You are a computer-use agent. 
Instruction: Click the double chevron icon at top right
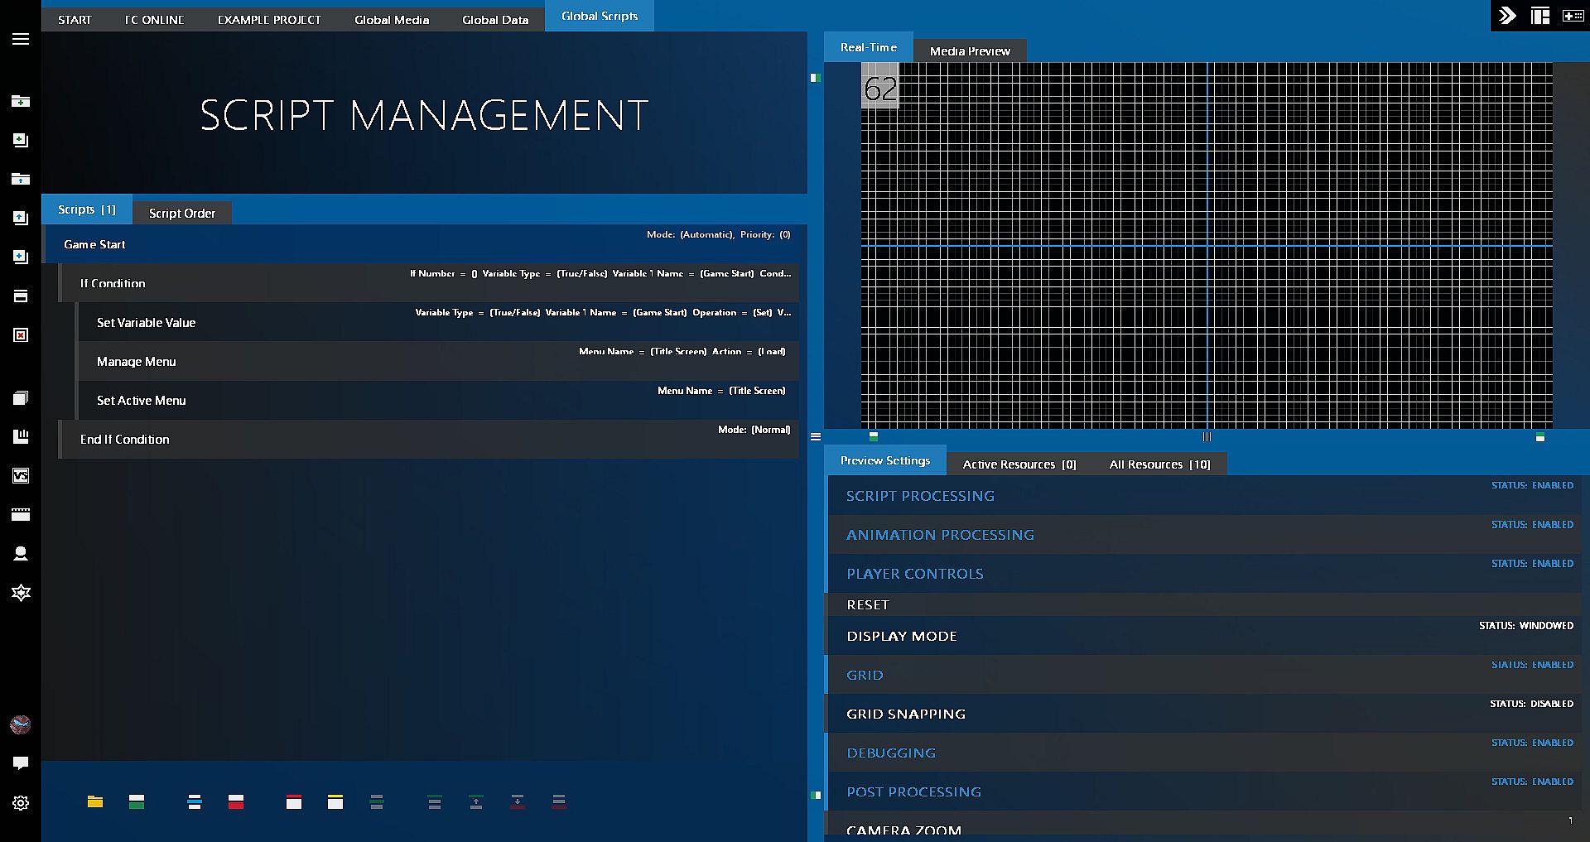click(1507, 16)
